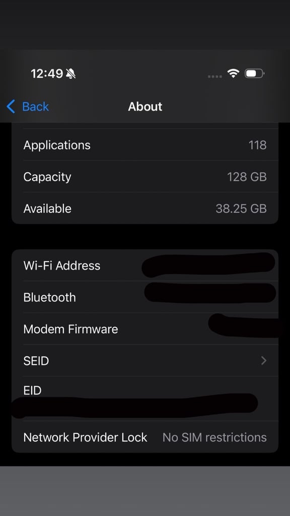The height and width of the screenshot is (516, 290).
Task: Select the SEID row label
Action: [36, 361]
